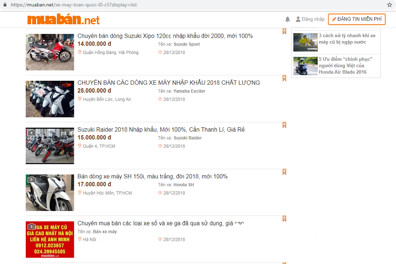Screen dimensions: 396x264
Task: Click photo count badge on Suzuki Raider thumbnail
Action: (x=31, y=133)
